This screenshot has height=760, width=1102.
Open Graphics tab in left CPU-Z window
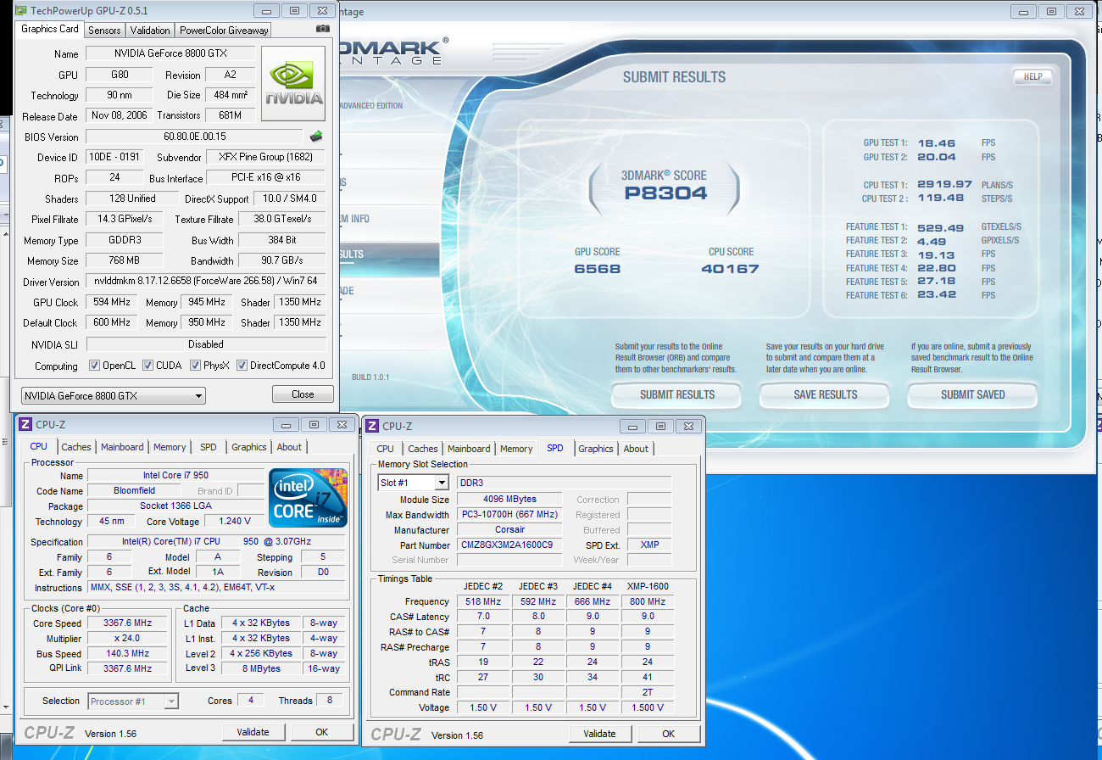[x=249, y=447]
